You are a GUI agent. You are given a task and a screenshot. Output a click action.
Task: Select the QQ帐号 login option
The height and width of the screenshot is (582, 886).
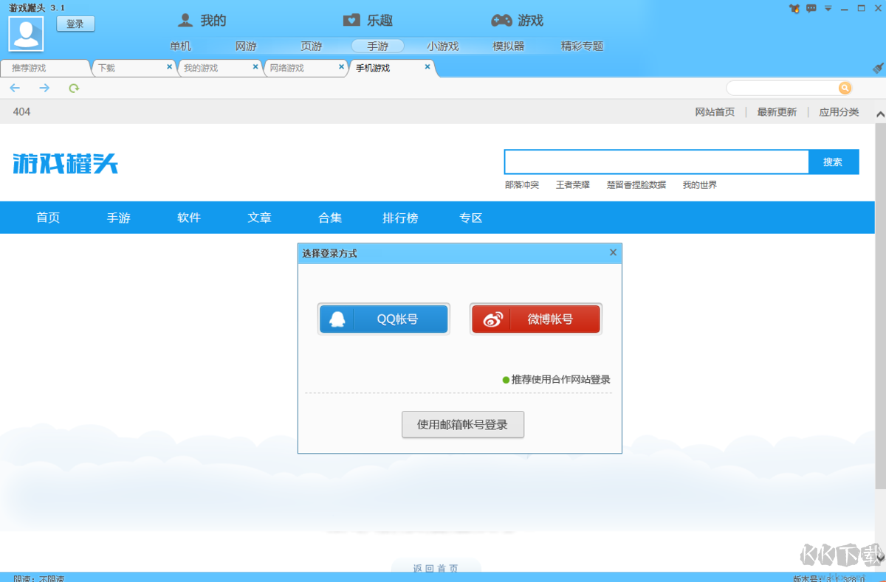tap(383, 319)
